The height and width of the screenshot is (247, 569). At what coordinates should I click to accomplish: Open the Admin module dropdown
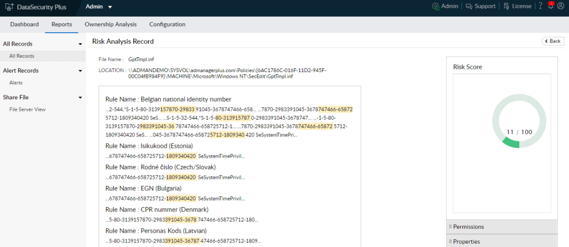click(98, 7)
